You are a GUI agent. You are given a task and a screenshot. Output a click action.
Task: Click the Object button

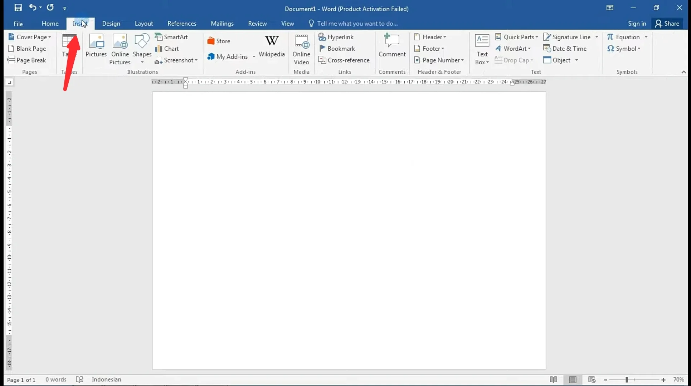[x=557, y=60]
